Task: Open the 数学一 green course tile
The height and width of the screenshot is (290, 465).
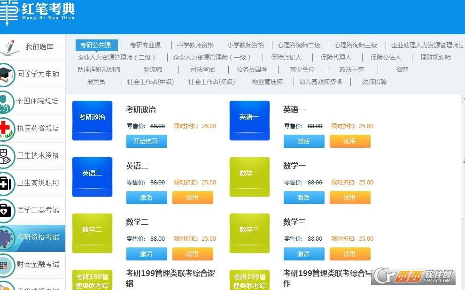Action: click(249, 177)
